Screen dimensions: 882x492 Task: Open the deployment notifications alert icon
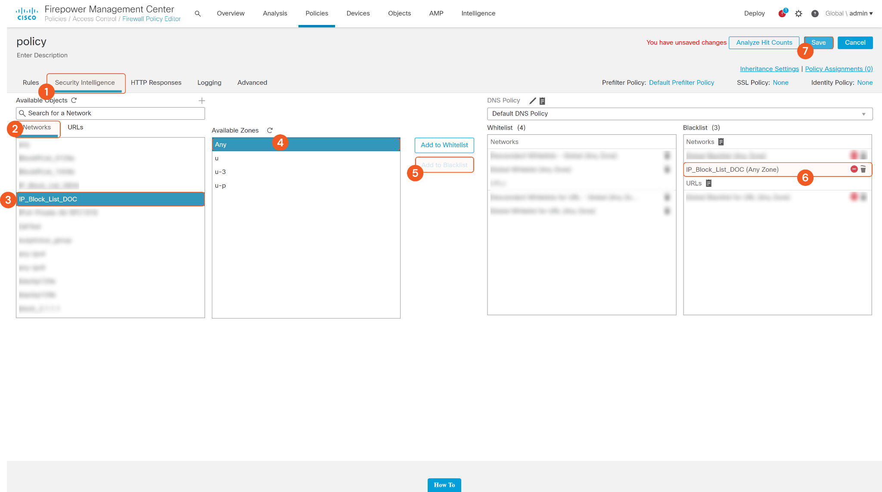coord(782,14)
